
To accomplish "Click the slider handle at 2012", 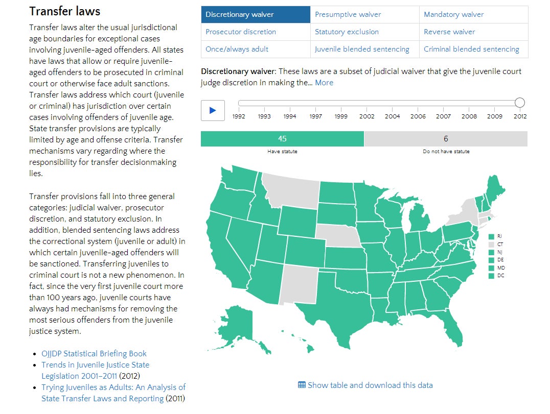I will tap(520, 103).
